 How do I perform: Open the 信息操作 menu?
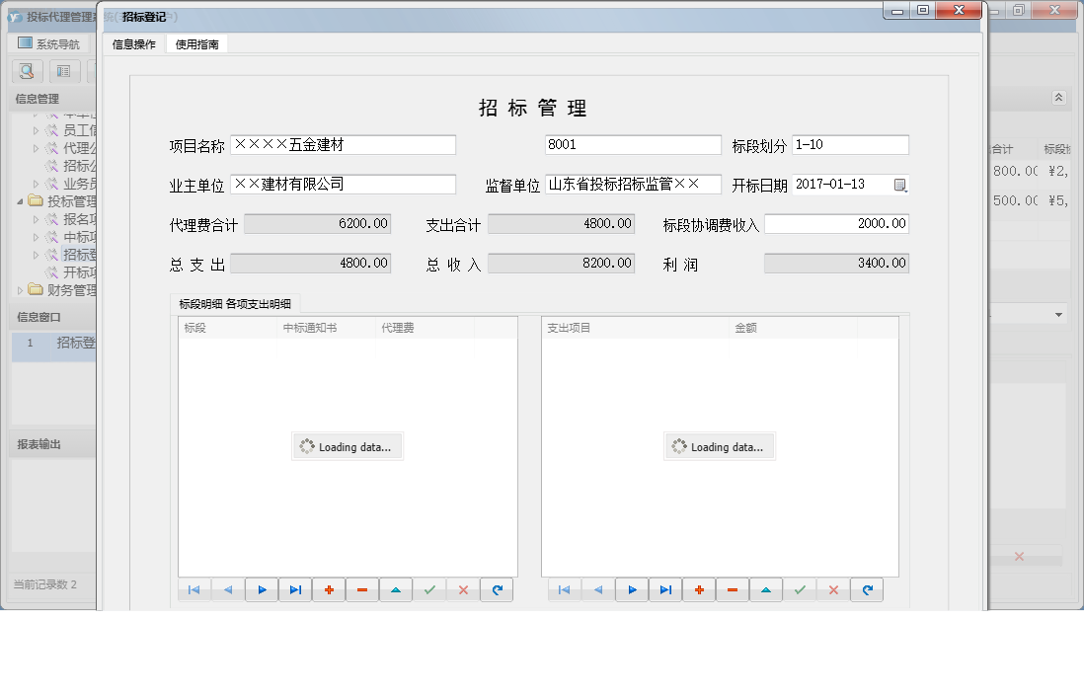pyautogui.click(x=133, y=44)
